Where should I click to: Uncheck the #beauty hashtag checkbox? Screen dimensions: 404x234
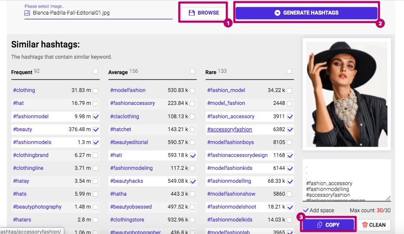coord(95,129)
